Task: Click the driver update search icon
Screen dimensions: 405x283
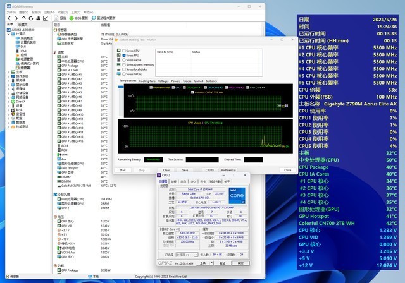Action: coord(94,18)
